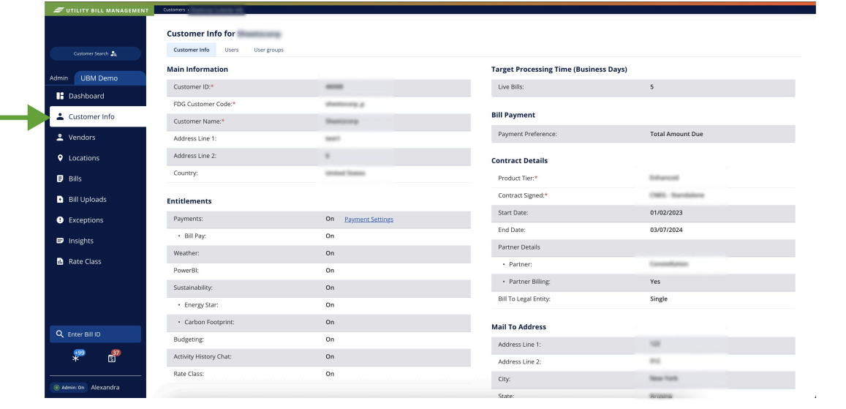Click the Partner Billing value Yes

click(x=655, y=282)
